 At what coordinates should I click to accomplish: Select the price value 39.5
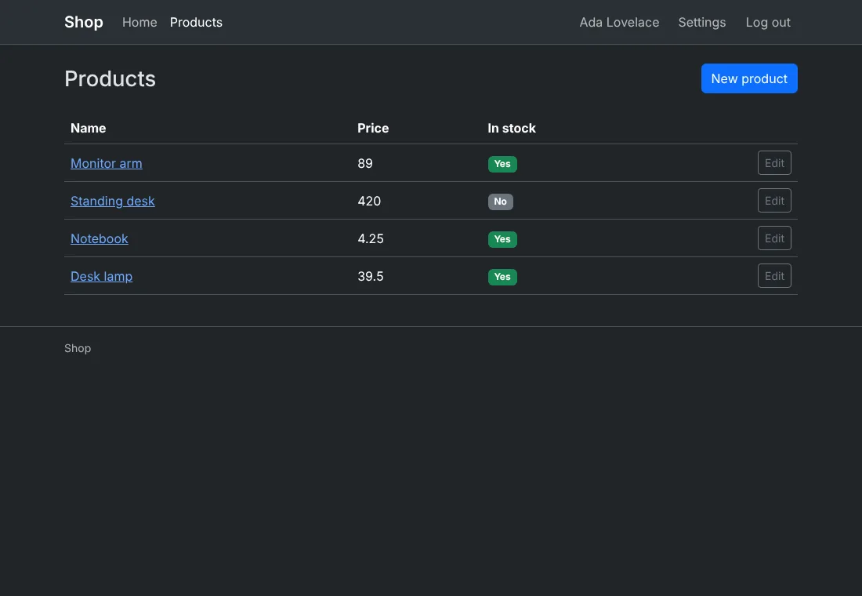click(x=371, y=276)
